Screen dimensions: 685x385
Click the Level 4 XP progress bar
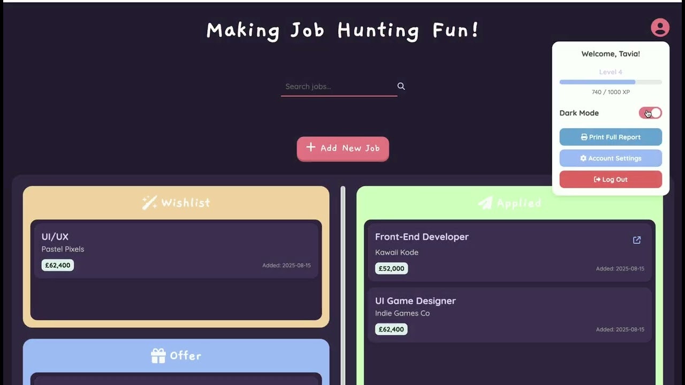click(x=611, y=82)
